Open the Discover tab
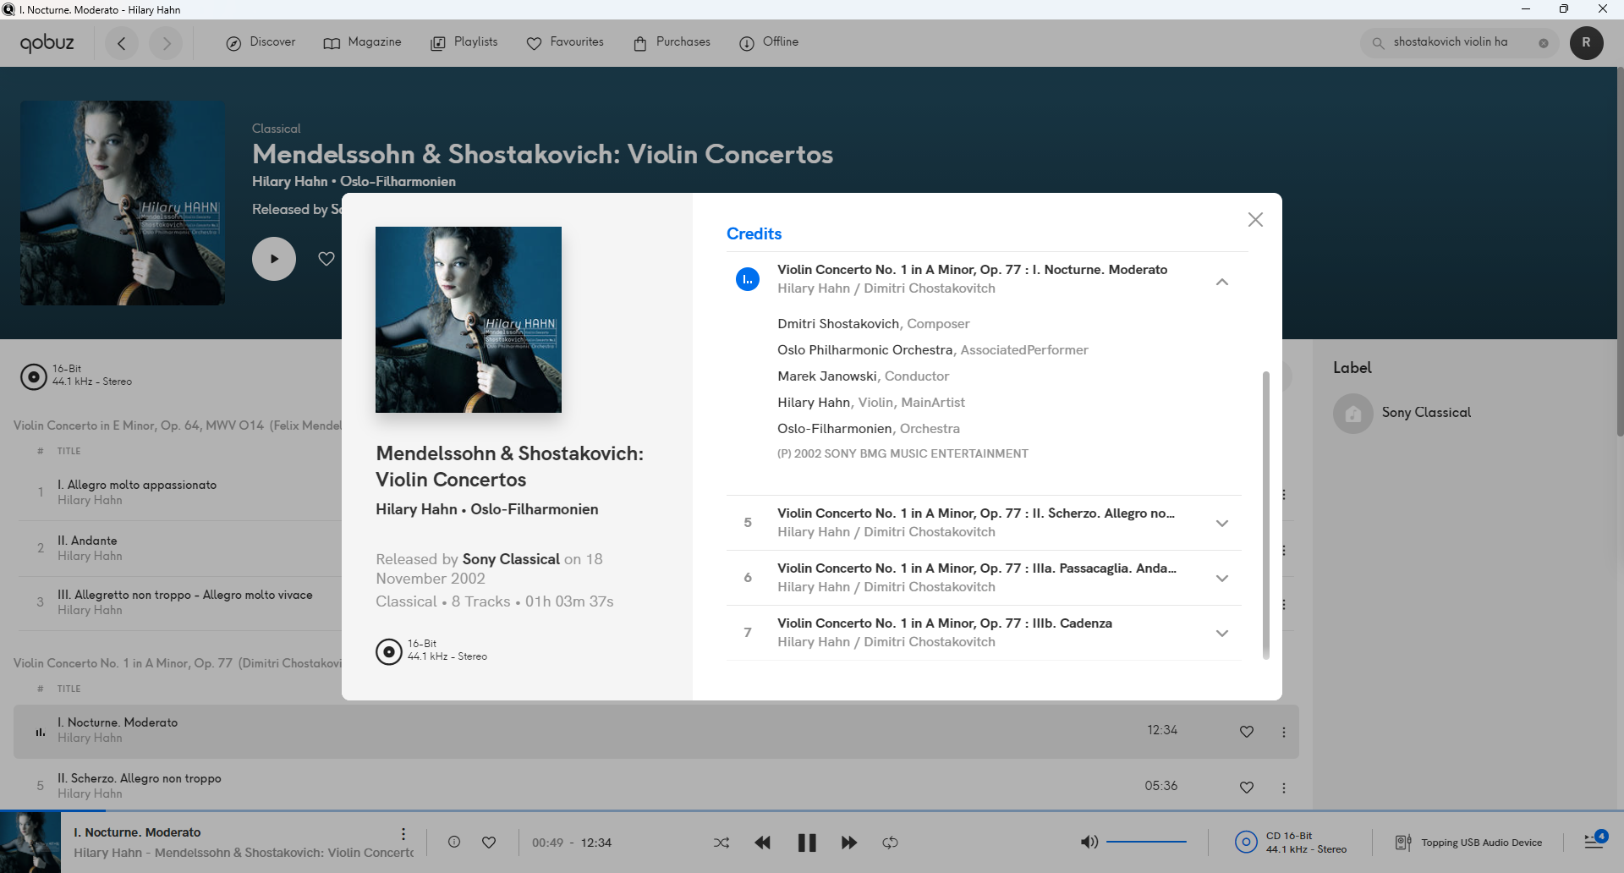1624x873 pixels. 261,42
